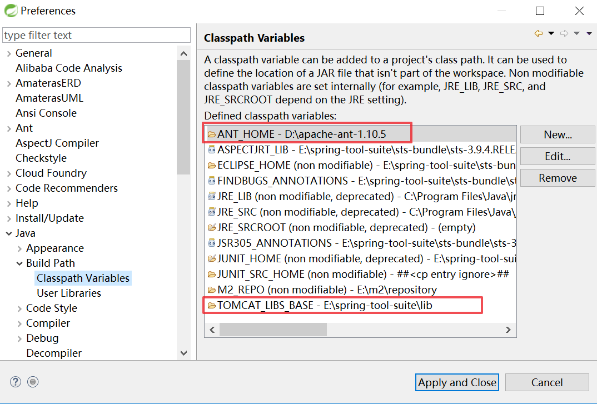Image resolution: width=597 pixels, height=404 pixels.
Task: Select Alibaba Code Analysis preferences
Action: coord(69,68)
